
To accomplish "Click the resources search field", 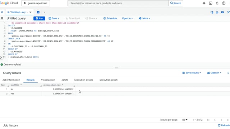I will [118, 3].
